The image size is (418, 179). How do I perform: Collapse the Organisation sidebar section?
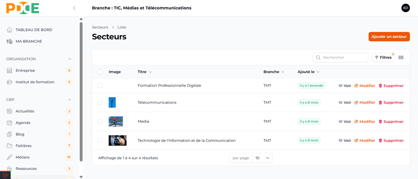pos(69,59)
